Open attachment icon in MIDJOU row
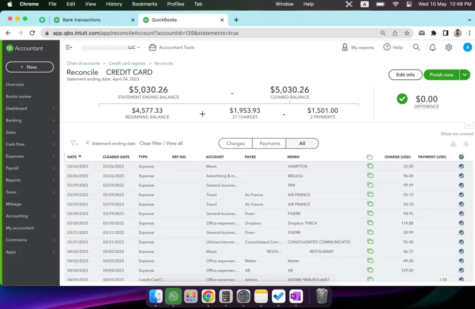The image size is (475, 309). tap(370, 175)
